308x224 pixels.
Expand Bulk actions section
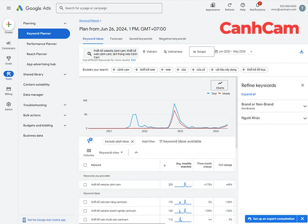(x=65, y=115)
